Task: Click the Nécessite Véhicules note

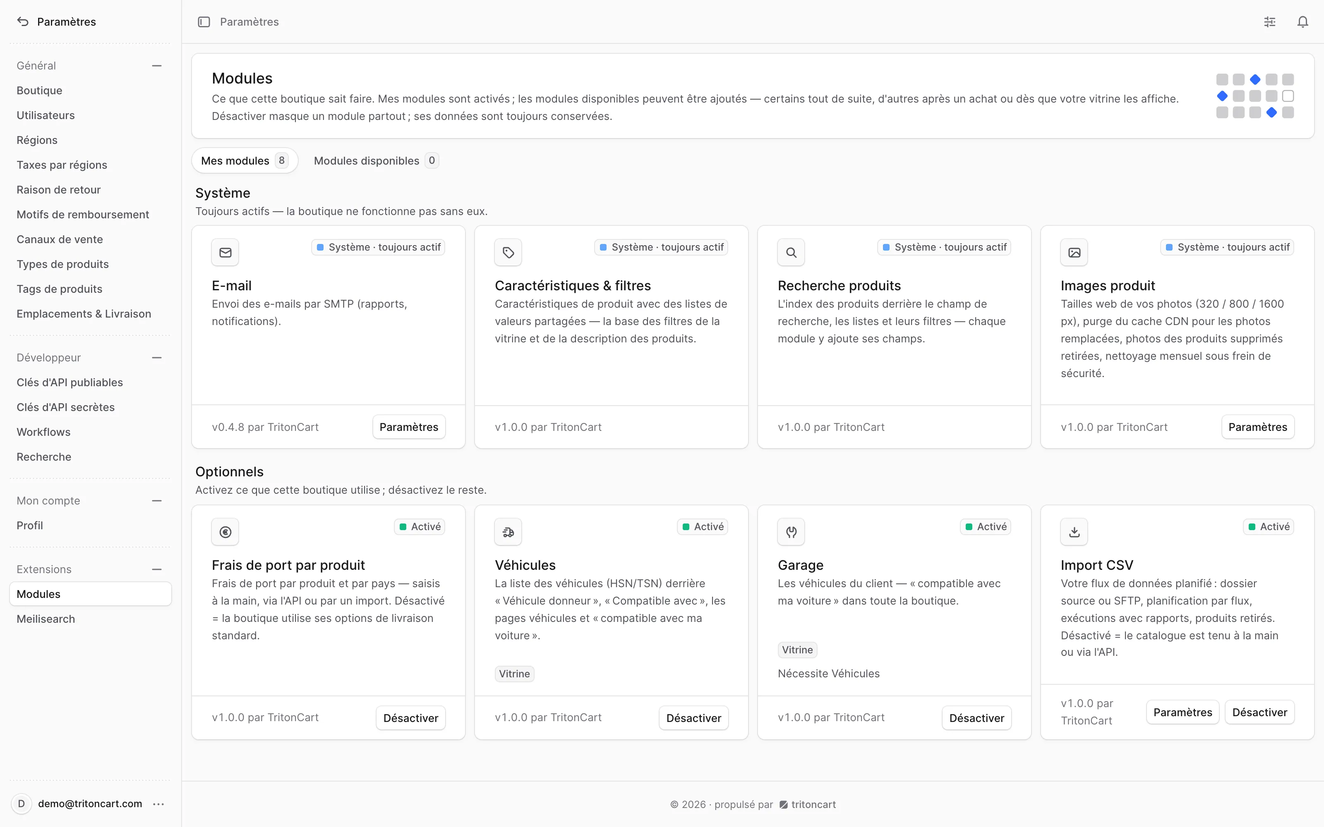Action: (x=828, y=673)
